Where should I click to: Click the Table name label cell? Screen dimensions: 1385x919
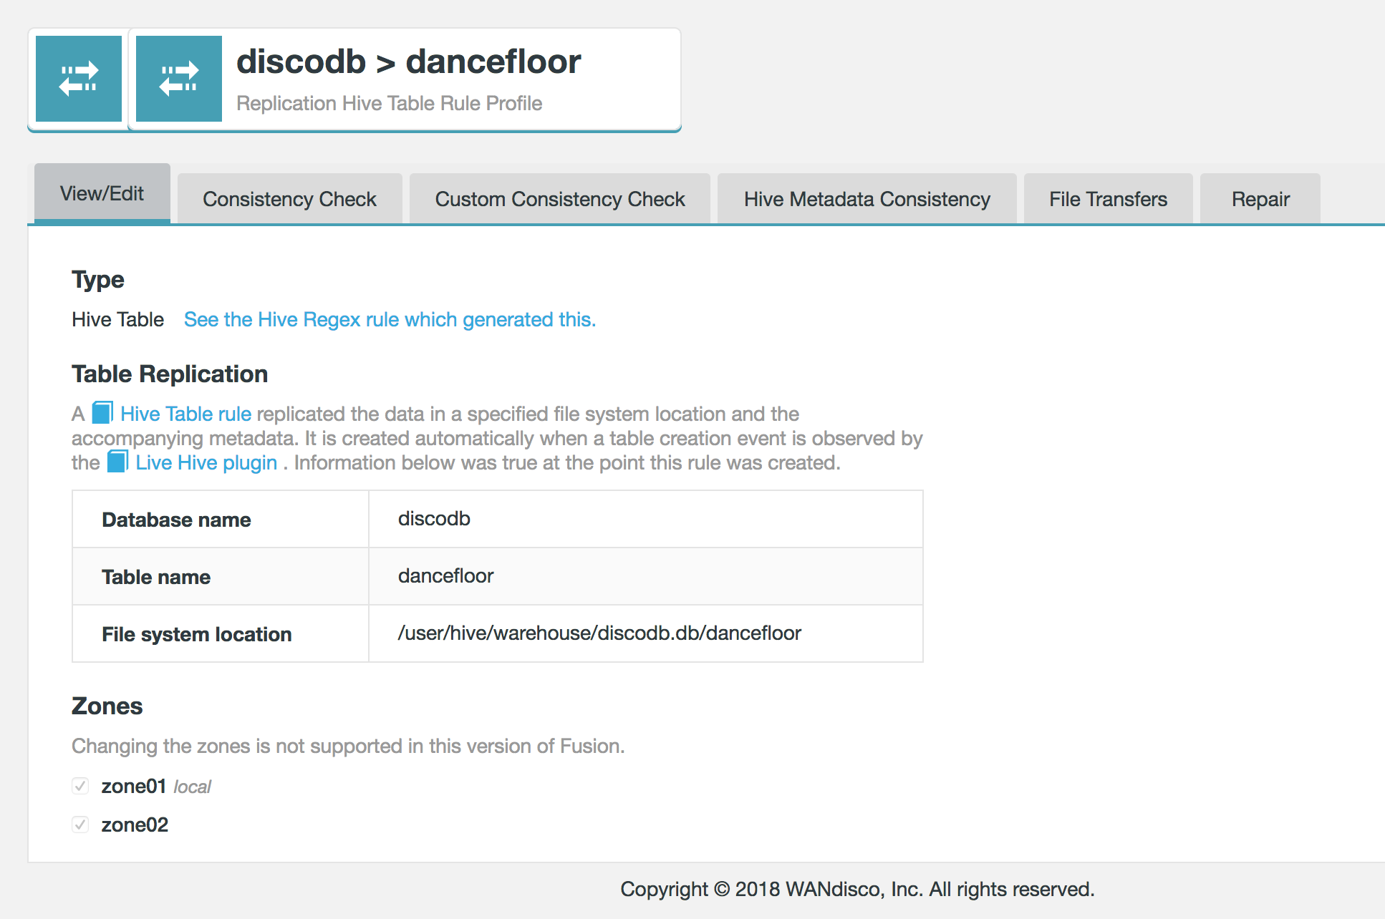pos(221,577)
